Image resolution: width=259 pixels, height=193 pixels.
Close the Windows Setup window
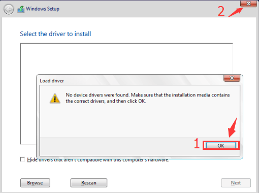click(x=248, y=4)
